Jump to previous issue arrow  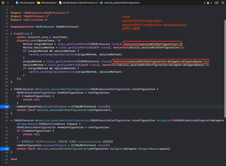point(205,3)
